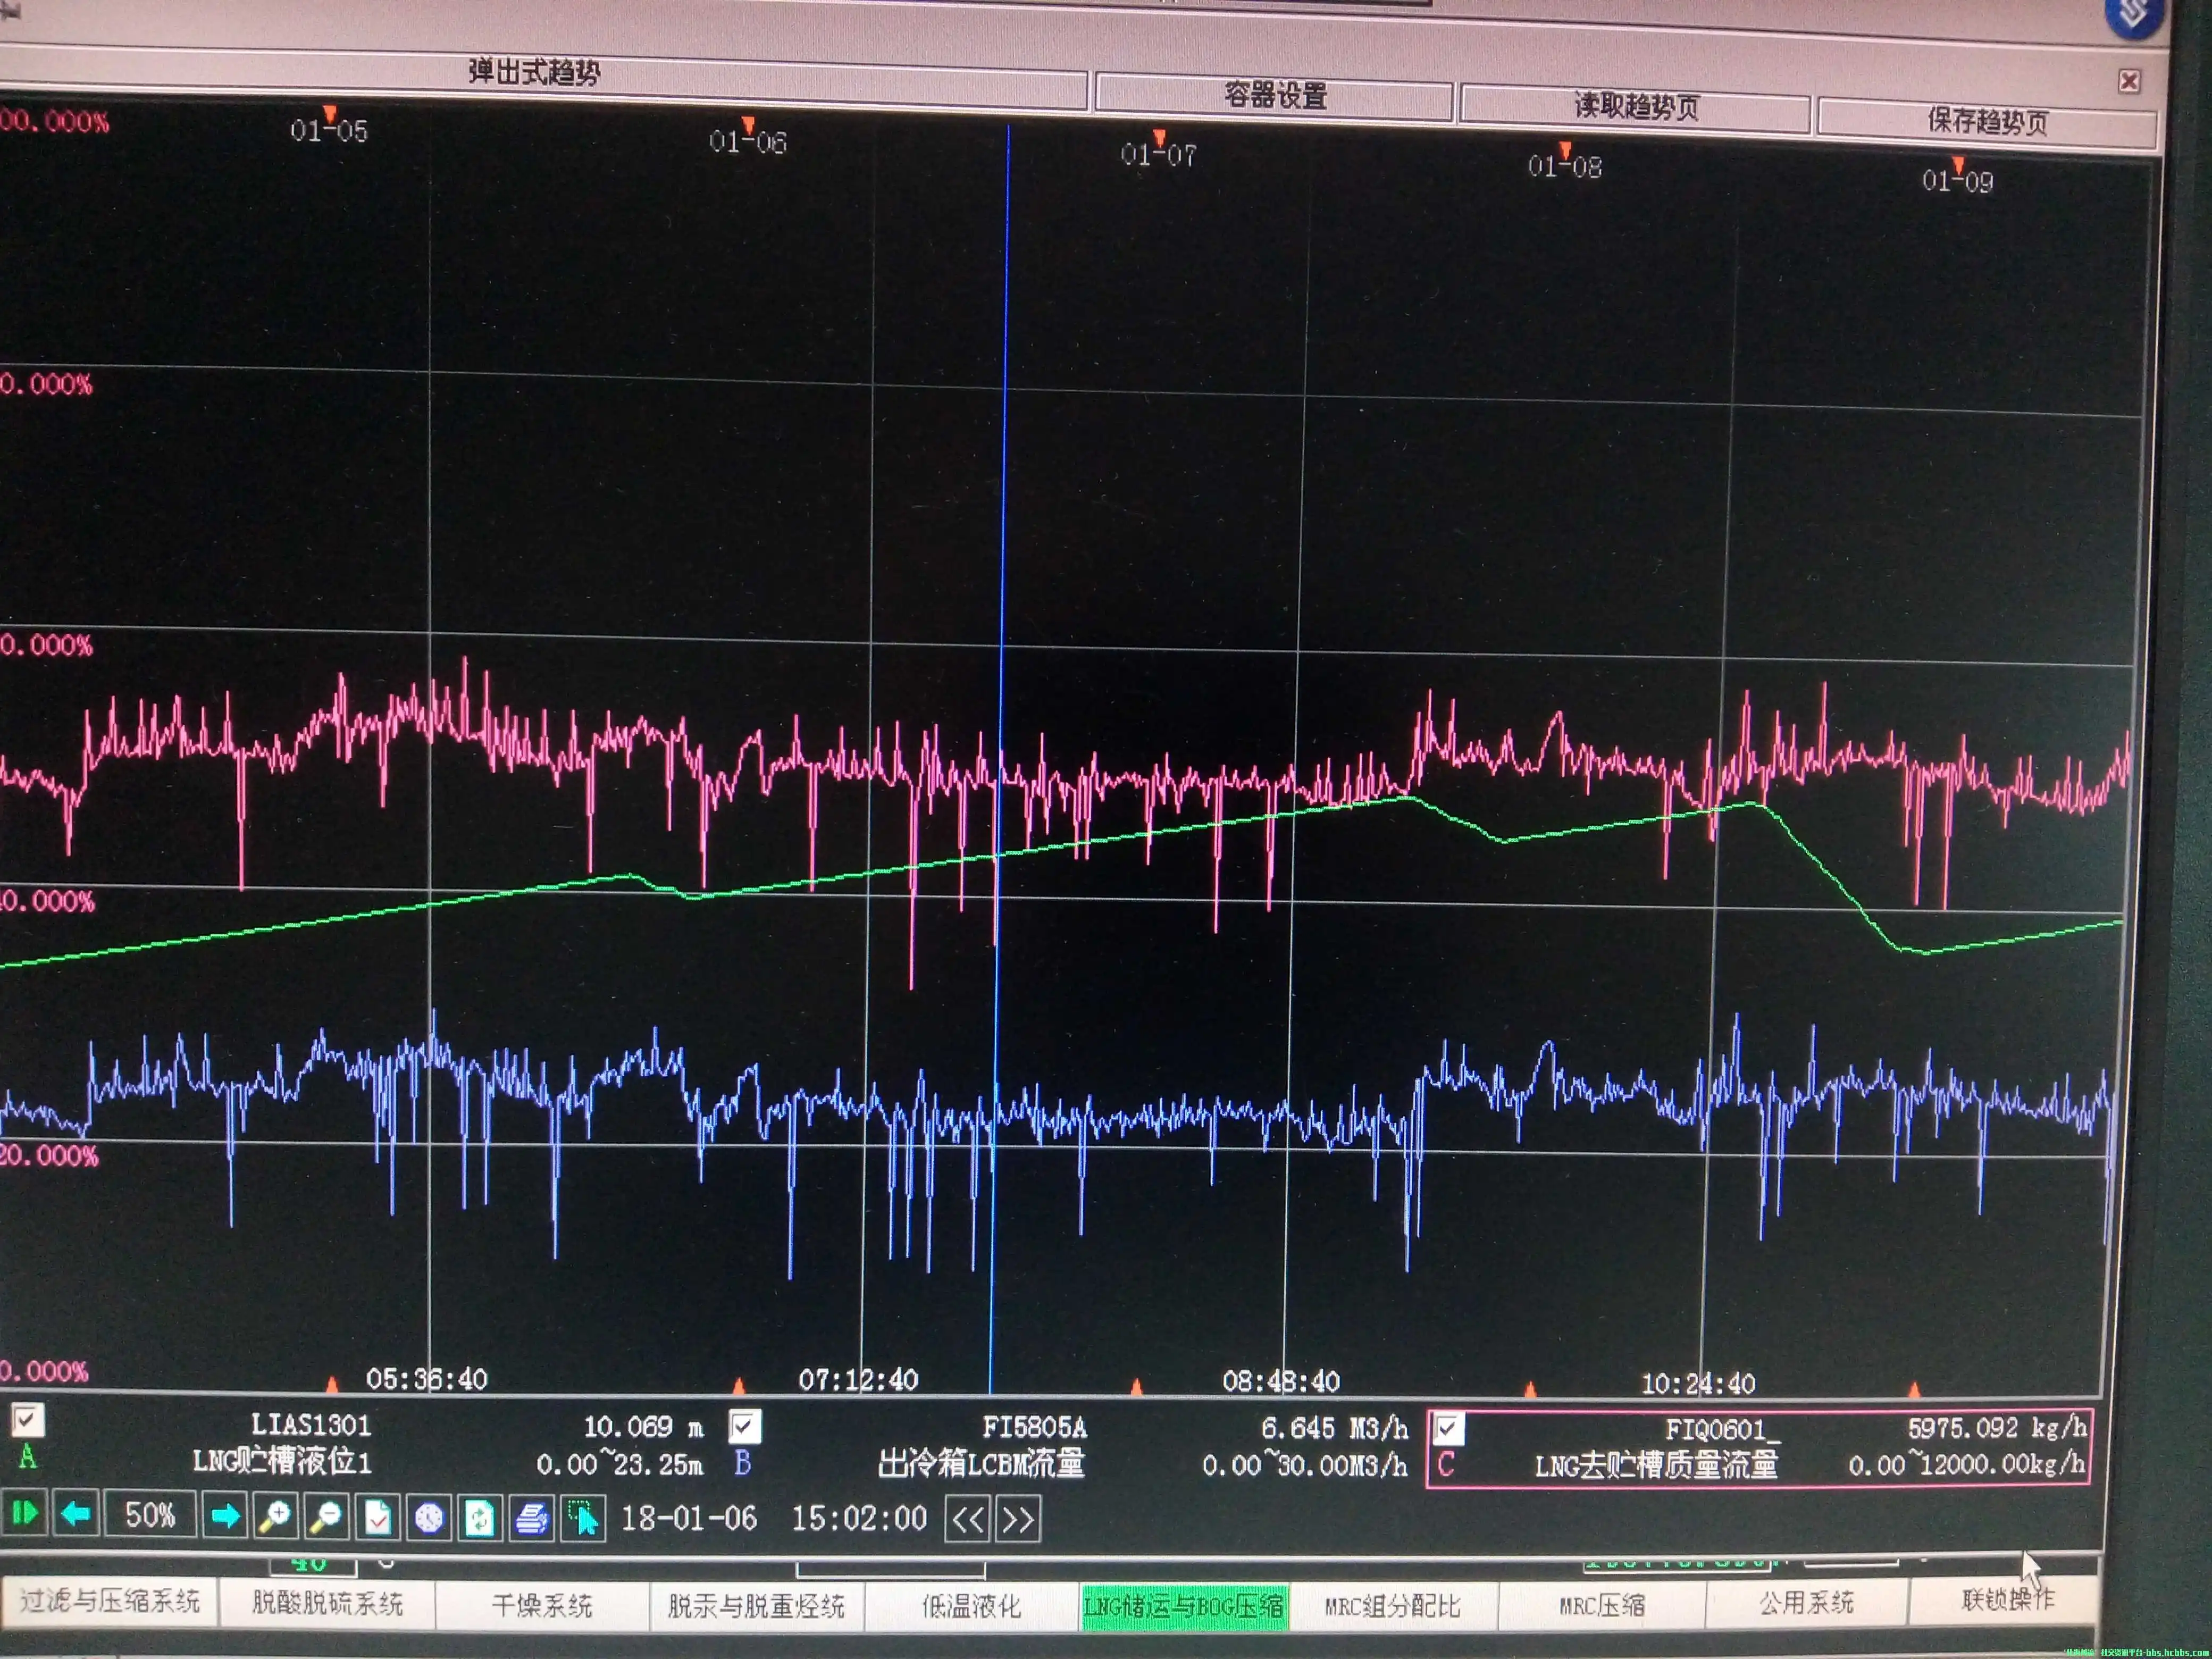
Task: Click the 容器设置 button
Action: tap(1274, 97)
